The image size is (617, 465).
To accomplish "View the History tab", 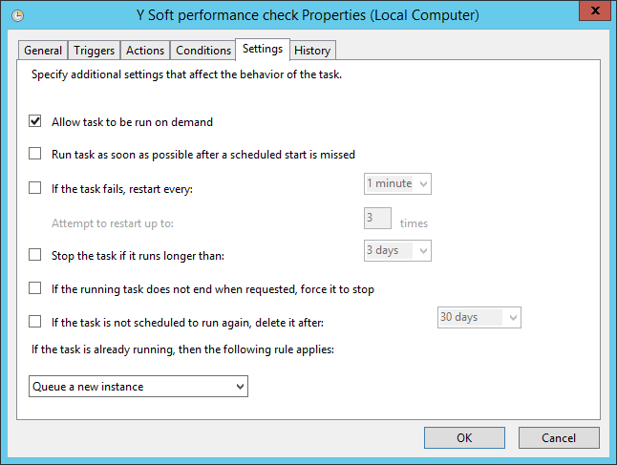I will 312,51.
